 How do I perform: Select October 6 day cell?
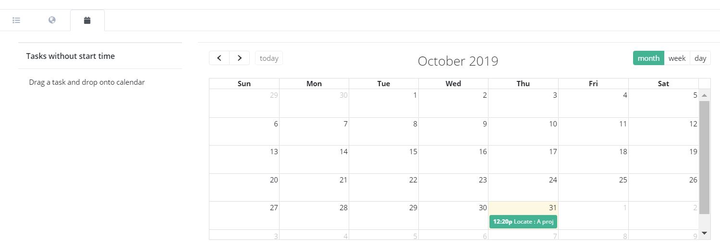pos(244,132)
